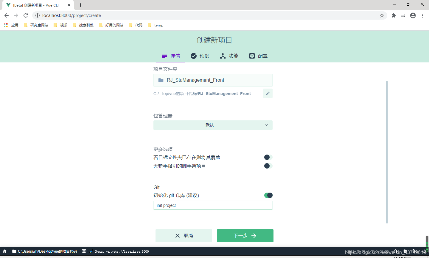Open Chrome profile avatar
The image size is (429, 258).
click(413, 15)
